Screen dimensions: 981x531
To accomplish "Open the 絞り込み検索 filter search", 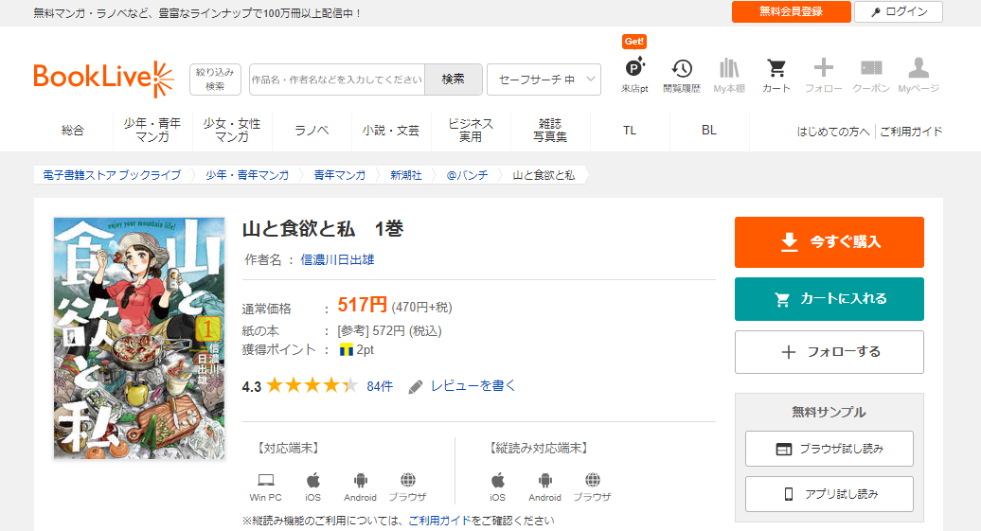I will coord(215,80).
